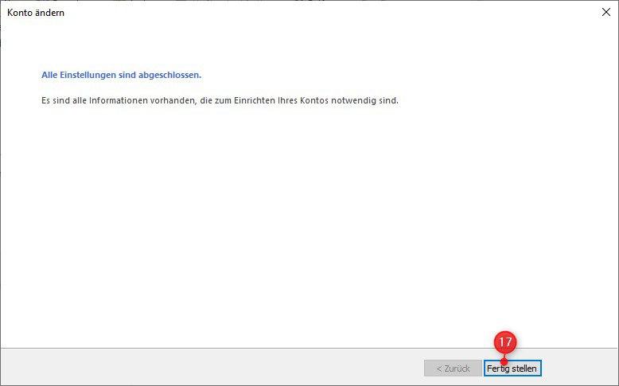Click the word abgeschlossen in the heading
The height and width of the screenshot is (386, 619).
point(169,75)
